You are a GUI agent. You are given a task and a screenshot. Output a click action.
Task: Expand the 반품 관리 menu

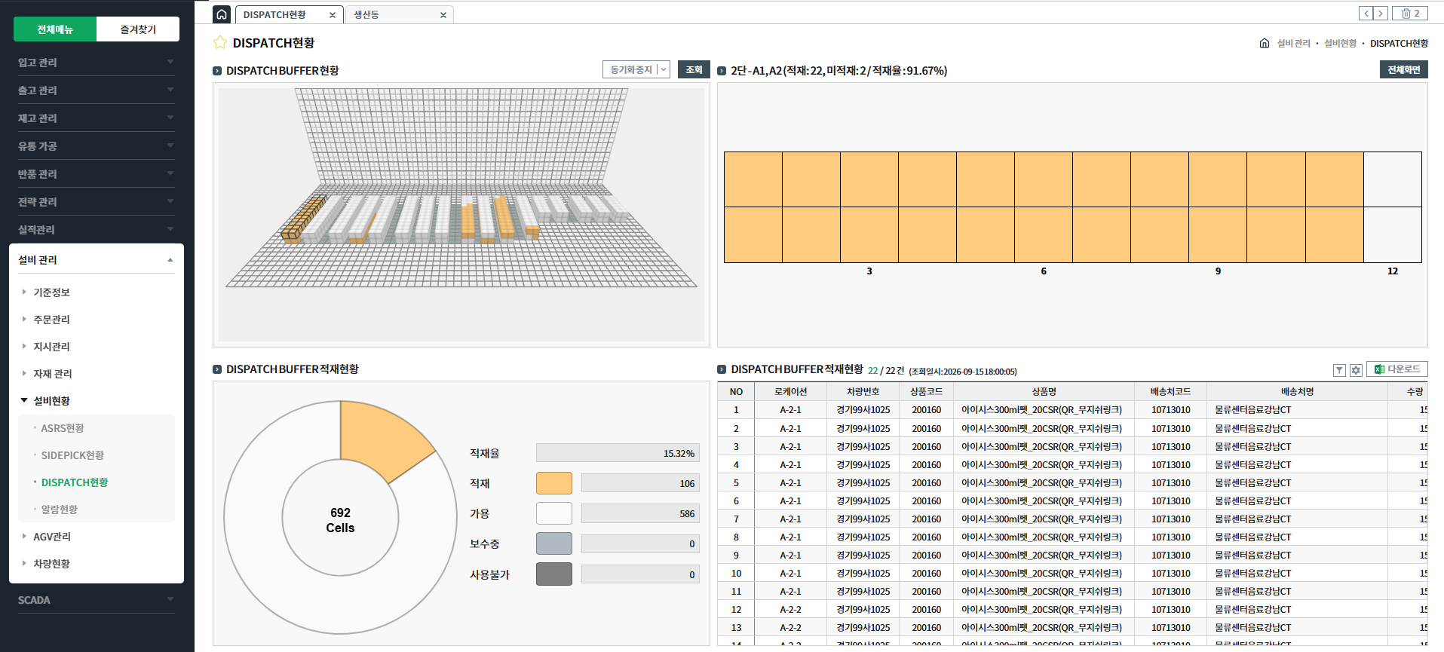pyautogui.click(x=97, y=174)
